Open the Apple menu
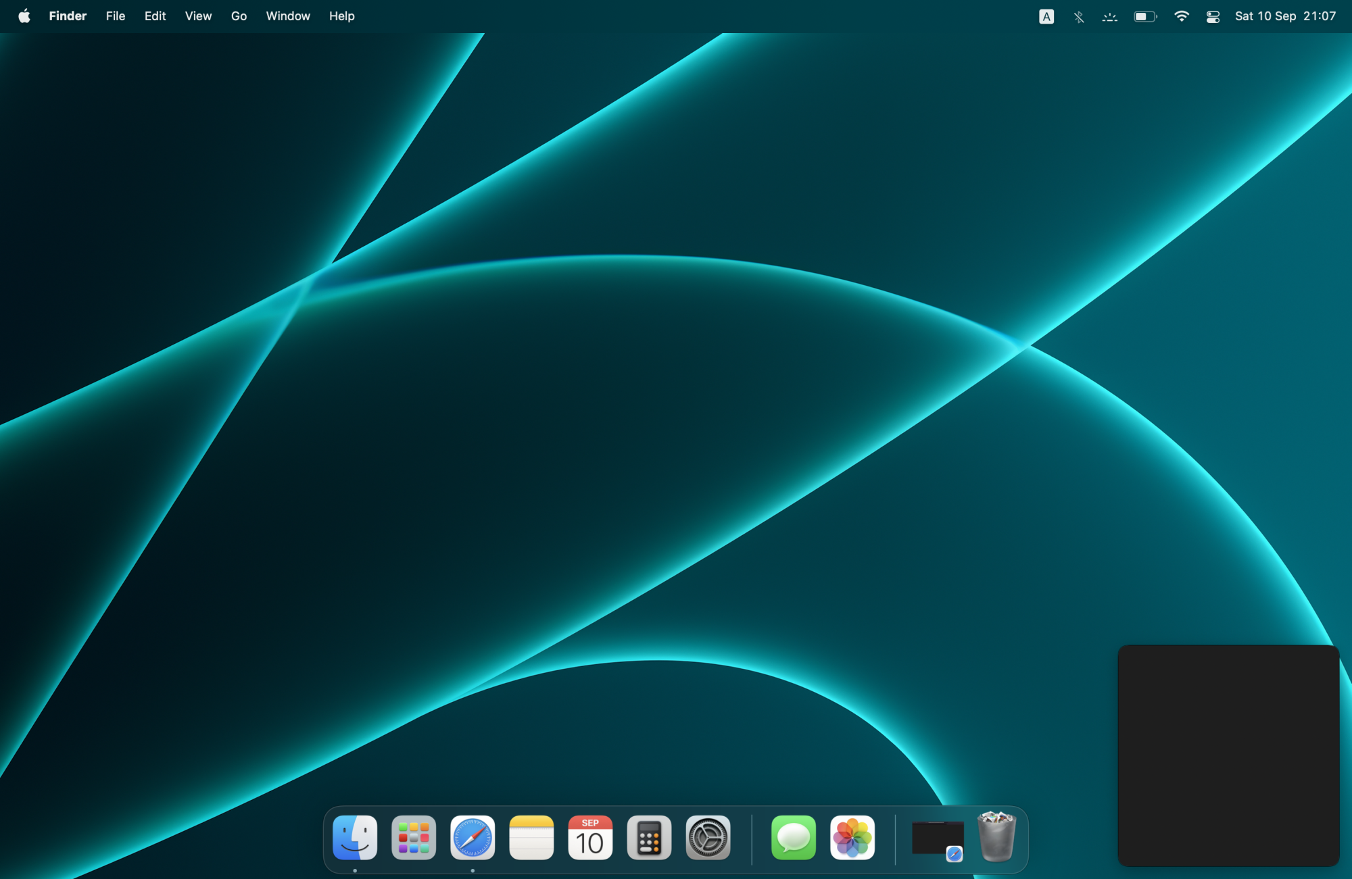 coord(24,16)
